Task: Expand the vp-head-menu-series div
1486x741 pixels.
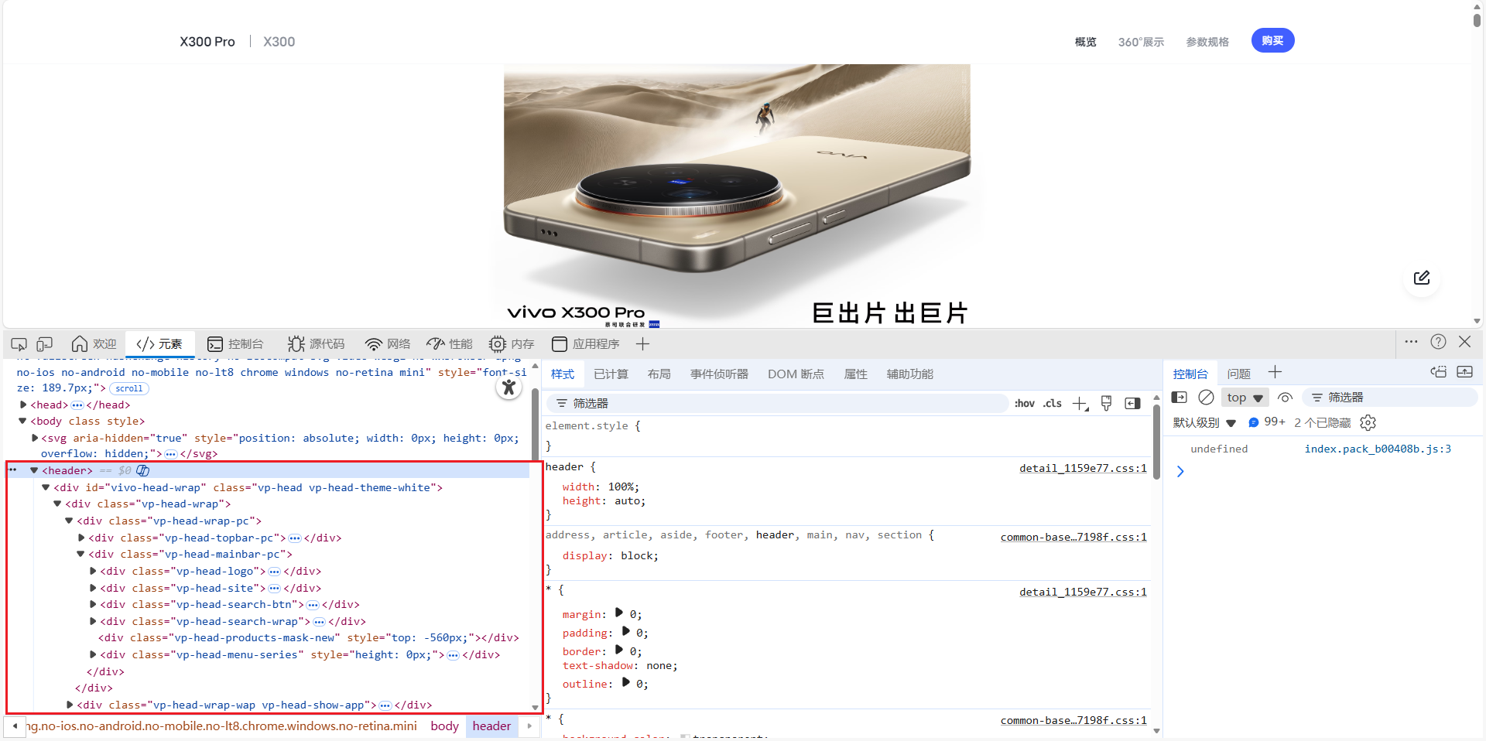Action: [x=93, y=654]
